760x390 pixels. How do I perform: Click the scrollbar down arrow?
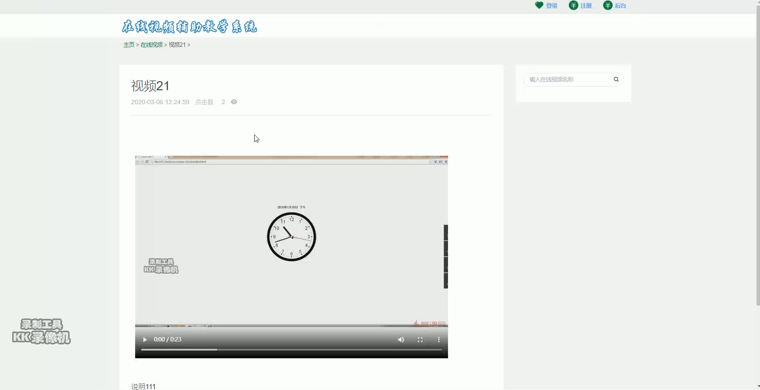click(758, 386)
